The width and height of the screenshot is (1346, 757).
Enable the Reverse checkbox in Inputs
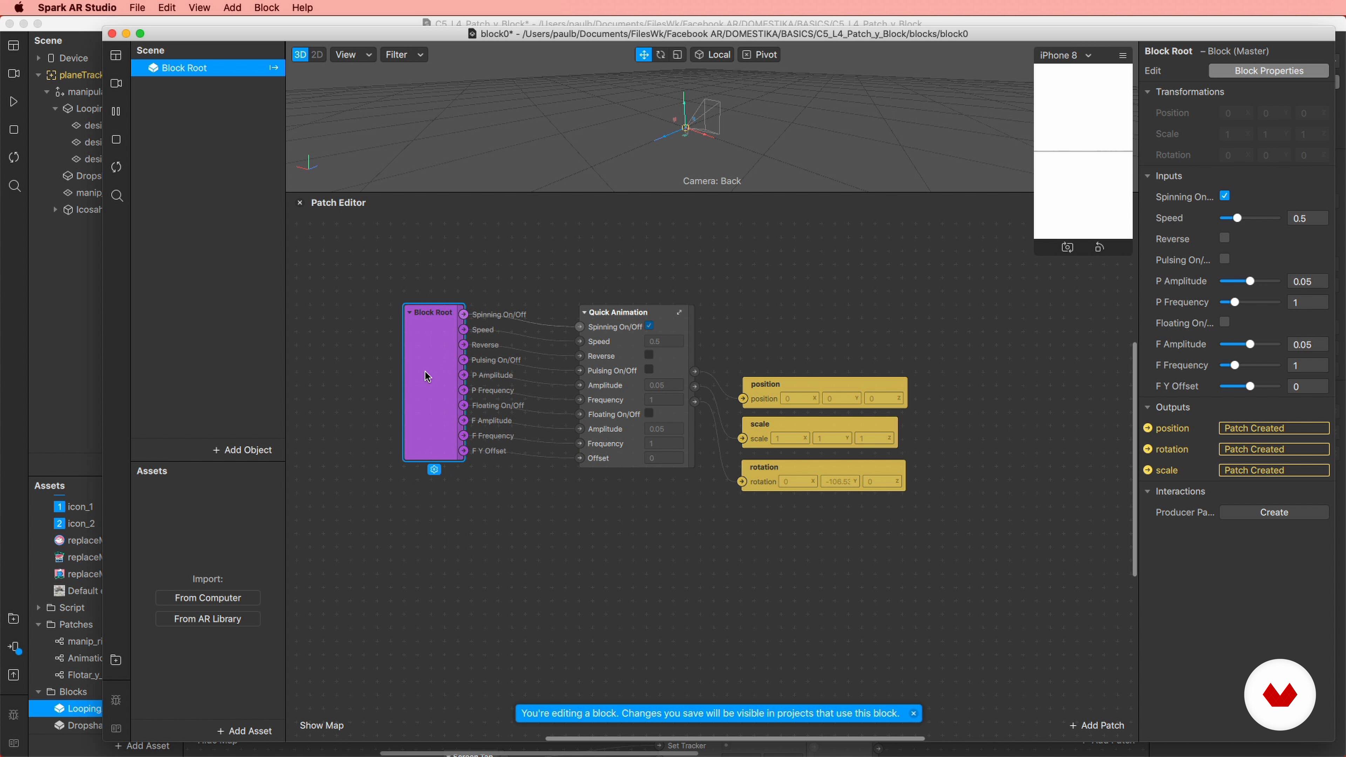tap(1225, 238)
